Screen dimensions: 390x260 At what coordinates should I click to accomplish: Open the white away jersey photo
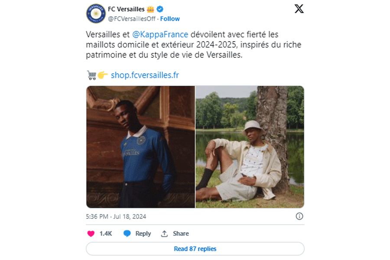coord(250,147)
